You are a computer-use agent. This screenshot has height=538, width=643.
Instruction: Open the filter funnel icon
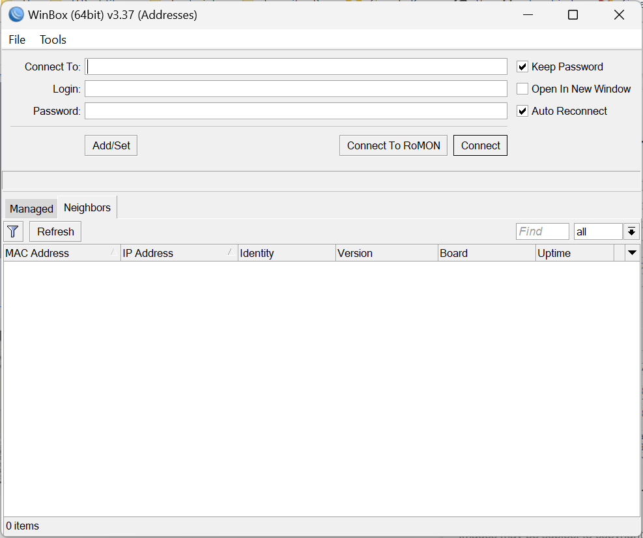[x=13, y=232]
